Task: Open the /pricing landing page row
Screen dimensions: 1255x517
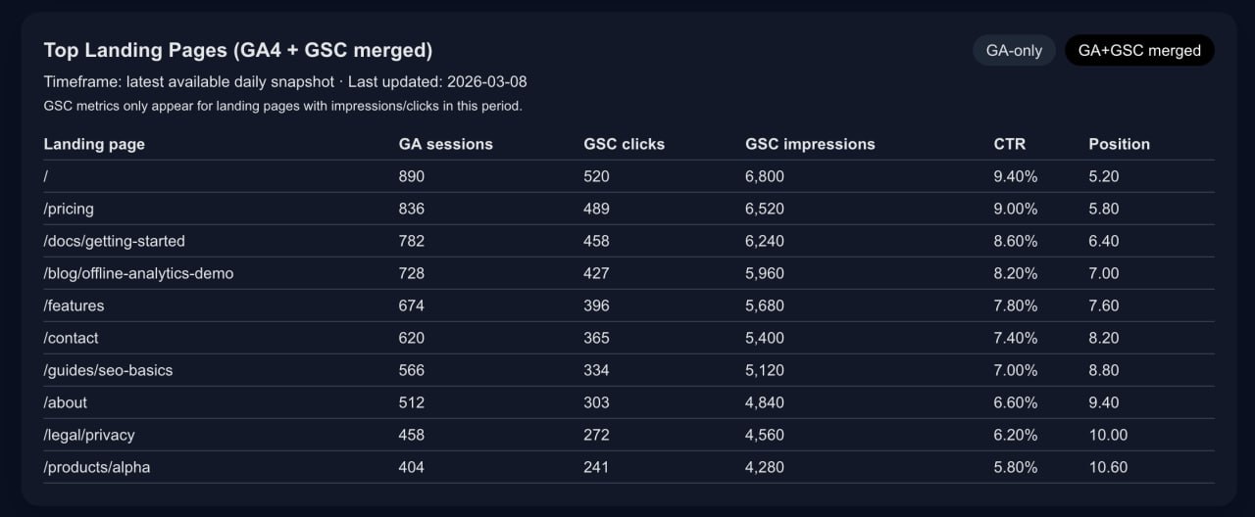Action: tap(69, 209)
